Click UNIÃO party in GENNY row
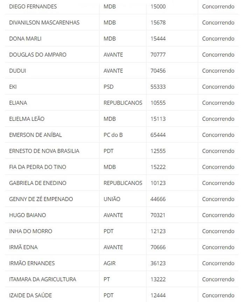Viewport: 245px width, 302px height. click(x=112, y=199)
